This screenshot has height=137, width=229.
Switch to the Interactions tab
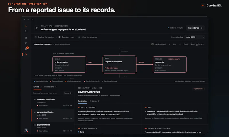pos(50,87)
